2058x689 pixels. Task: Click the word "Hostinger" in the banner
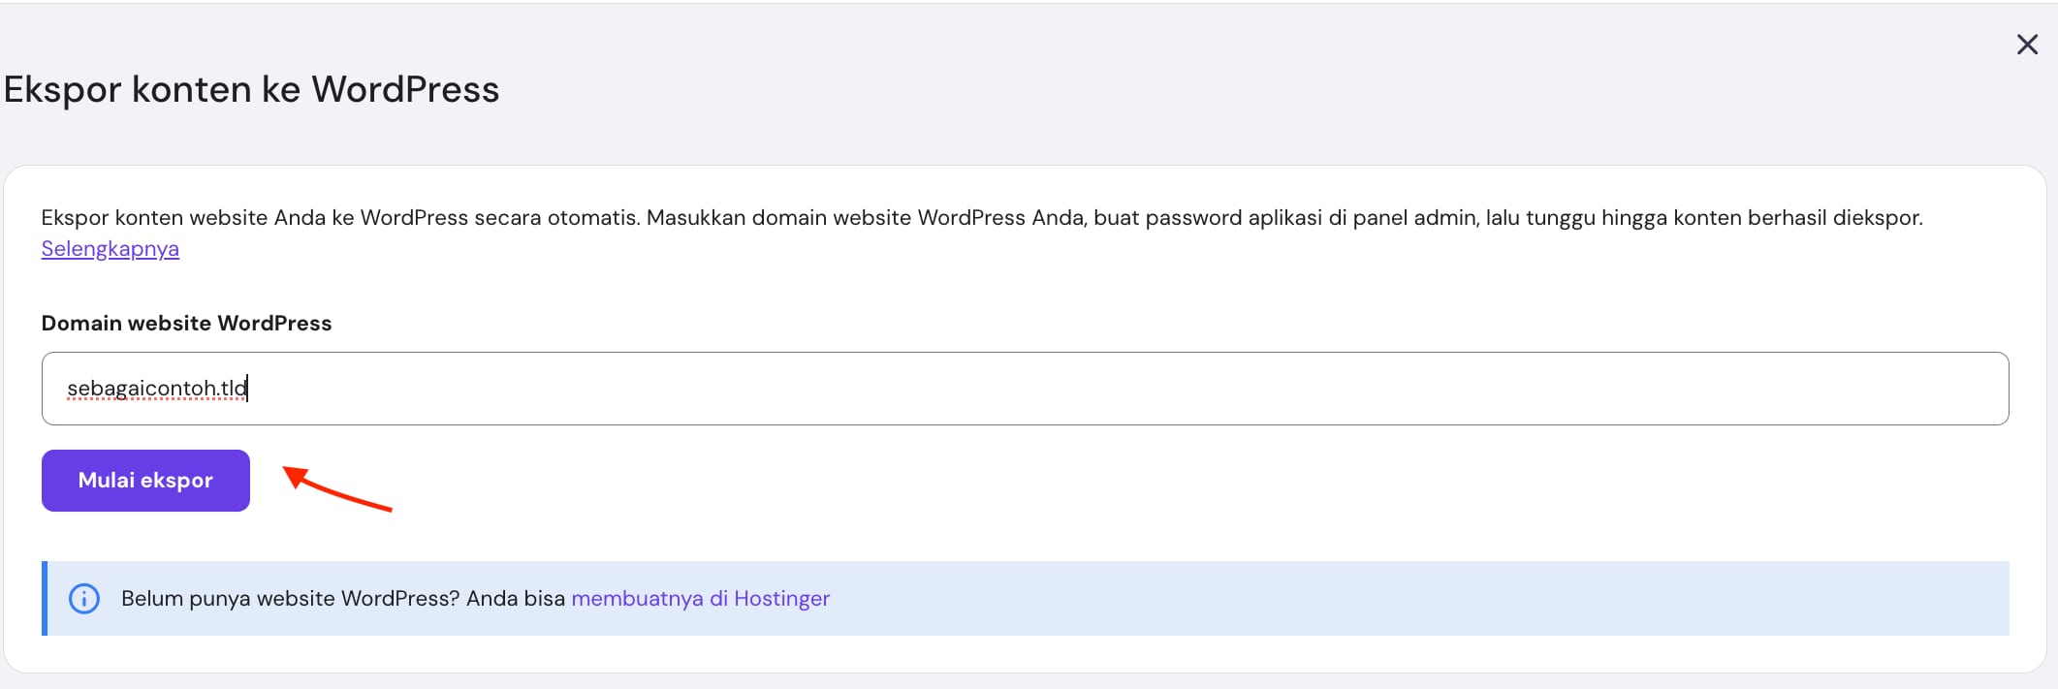tap(781, 599)
